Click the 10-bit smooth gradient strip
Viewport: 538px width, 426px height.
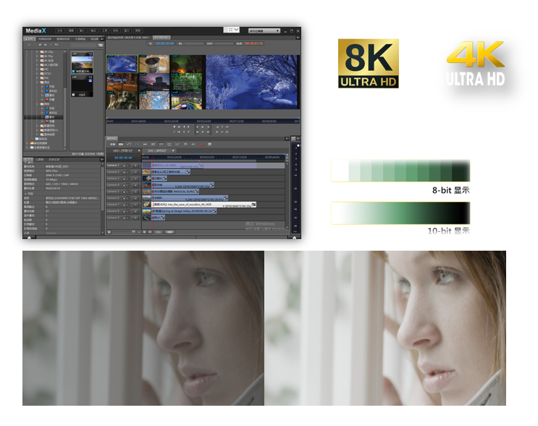click(400, 213)
